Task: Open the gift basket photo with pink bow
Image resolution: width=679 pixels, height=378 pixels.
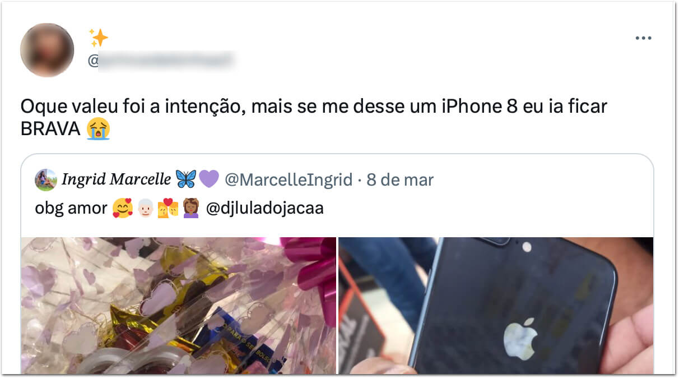Action: tap(179, 306)
